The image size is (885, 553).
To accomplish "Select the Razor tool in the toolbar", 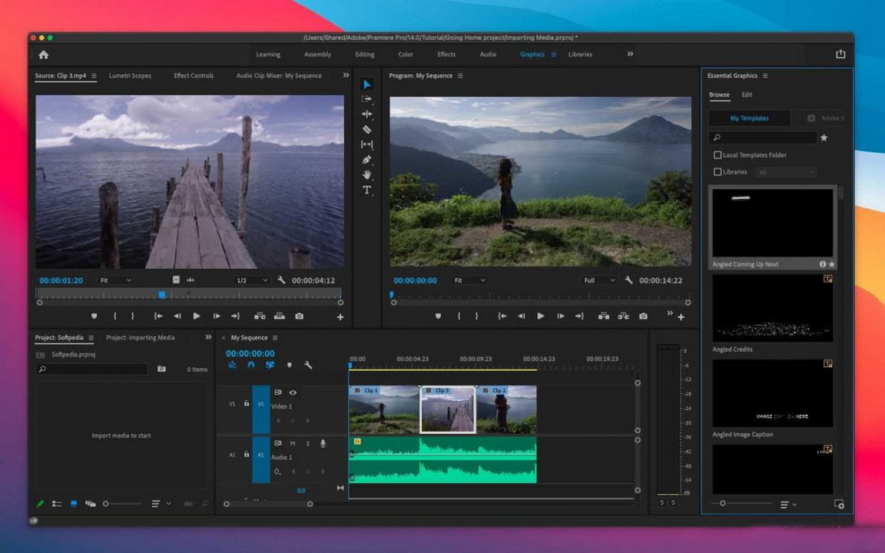I will tap(367, 130).
